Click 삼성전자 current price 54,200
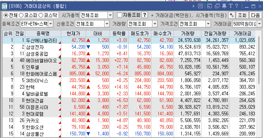The height and width of the screenshot is (138, 263). (78, 47)
